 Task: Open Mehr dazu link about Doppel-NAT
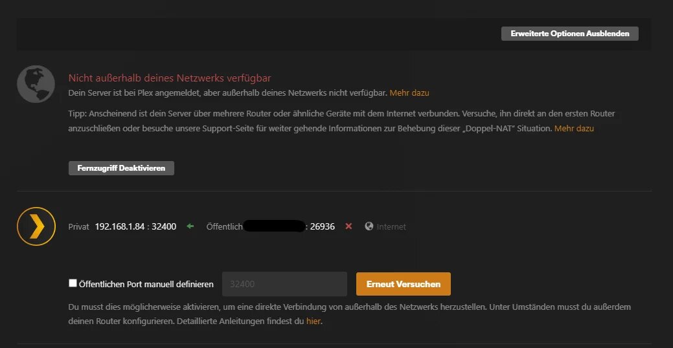tap(574, 129)
